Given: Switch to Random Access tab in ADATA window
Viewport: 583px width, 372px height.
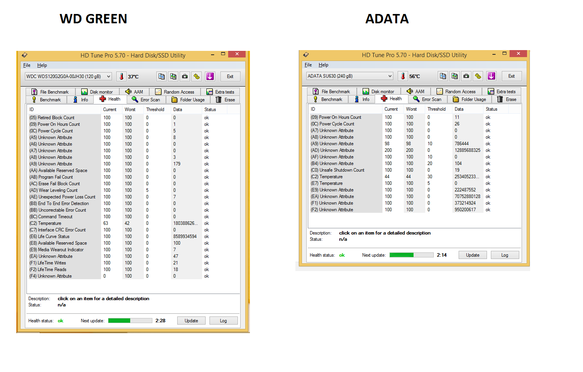Looking at the screenshot, I should (x=456, y=92).
